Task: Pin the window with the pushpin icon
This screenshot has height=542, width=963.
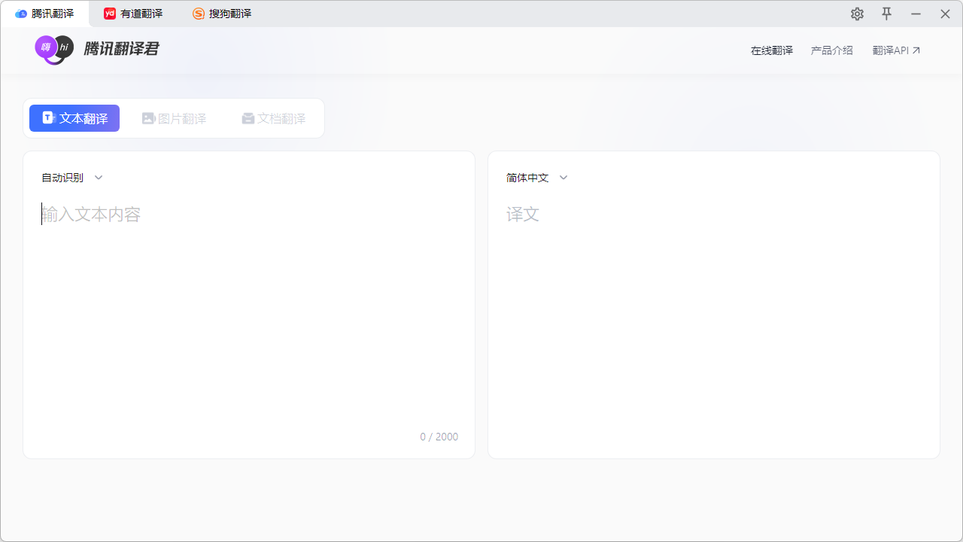Action: (x=886, y=14)
